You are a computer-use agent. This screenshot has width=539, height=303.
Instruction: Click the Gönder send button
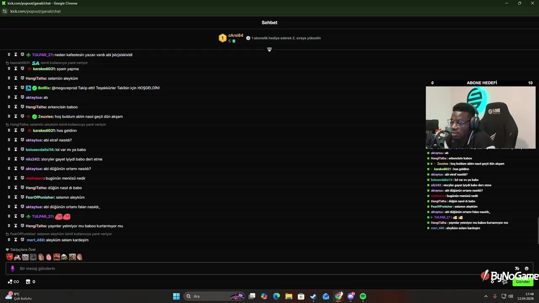[523, 282]
